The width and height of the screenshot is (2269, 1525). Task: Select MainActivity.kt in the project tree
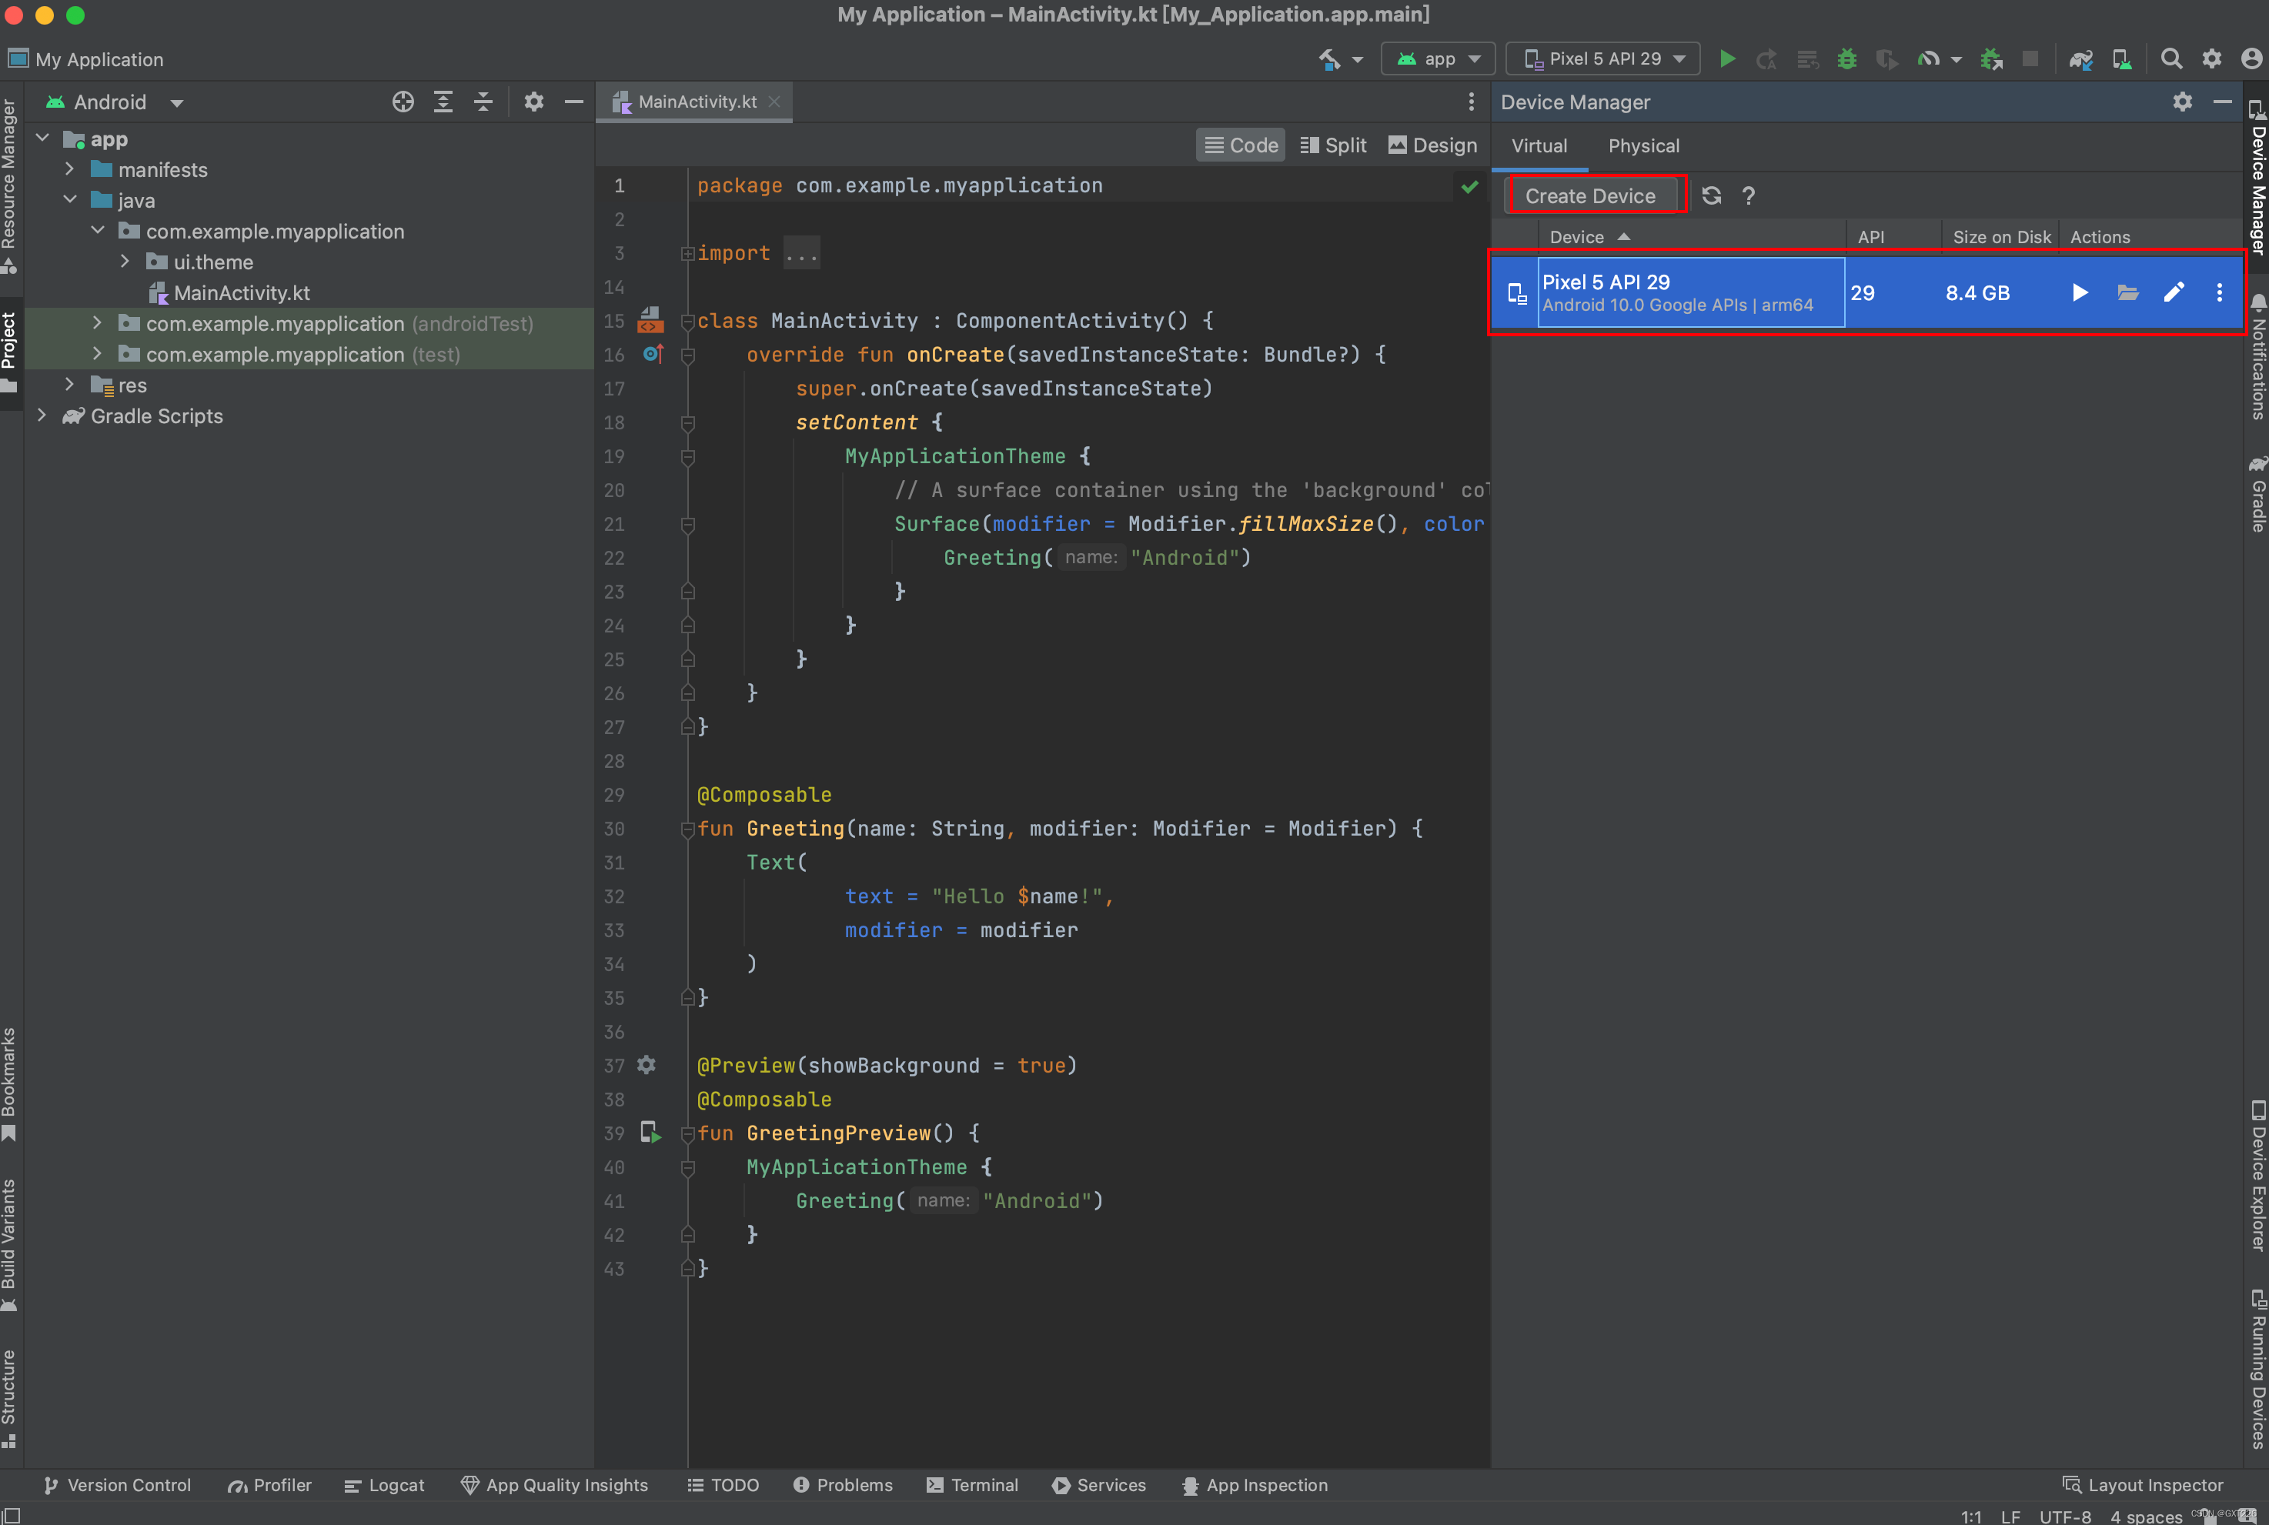pos(242,292)
